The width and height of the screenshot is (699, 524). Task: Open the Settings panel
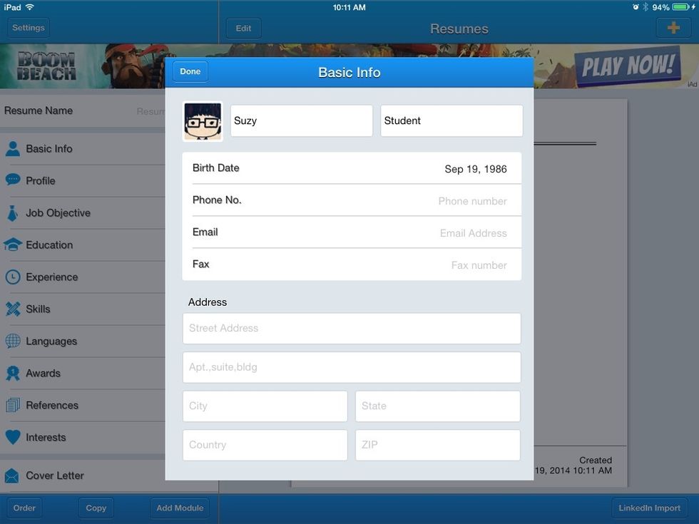pyautogui.click(x=28, y=27)
